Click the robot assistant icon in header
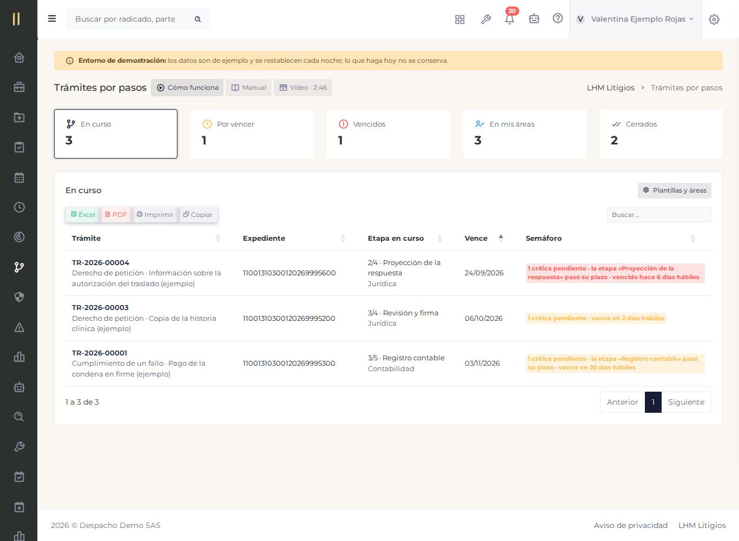Screen dimensions: 739x541 534,19
